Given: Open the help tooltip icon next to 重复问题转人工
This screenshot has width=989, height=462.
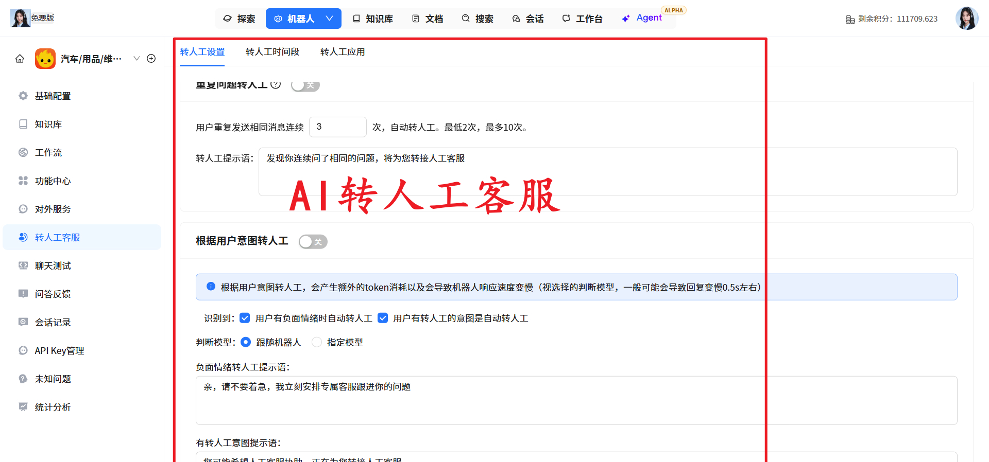Looking at the screenshot, I should coord(276,84).
